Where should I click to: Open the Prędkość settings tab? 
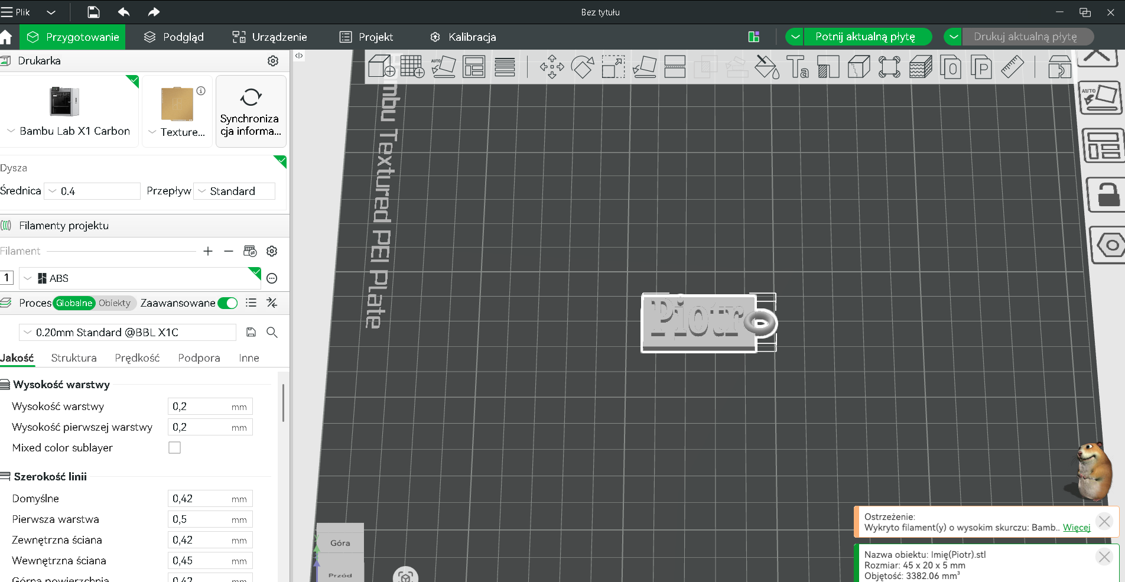pos(137,358)
